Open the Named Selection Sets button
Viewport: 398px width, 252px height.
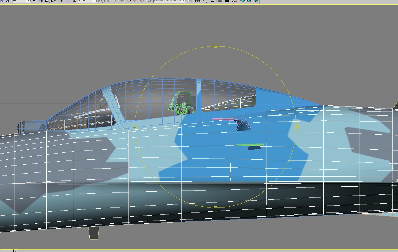point(150,1)
